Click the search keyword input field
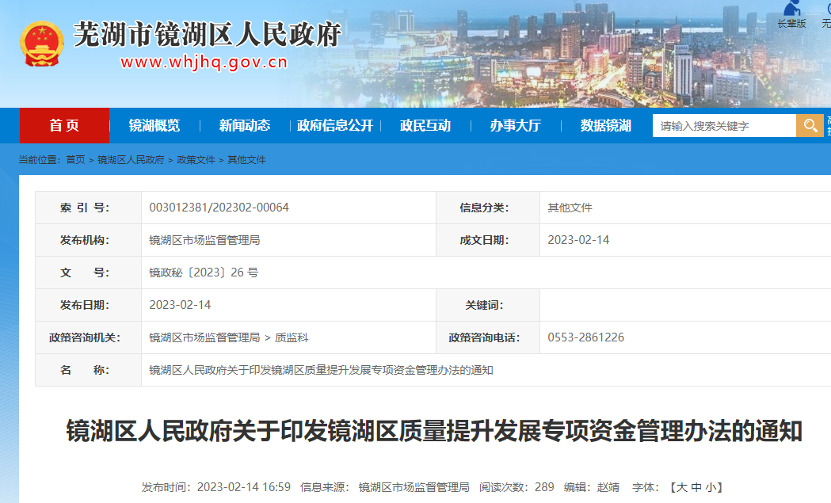 [x=723, y=125]
